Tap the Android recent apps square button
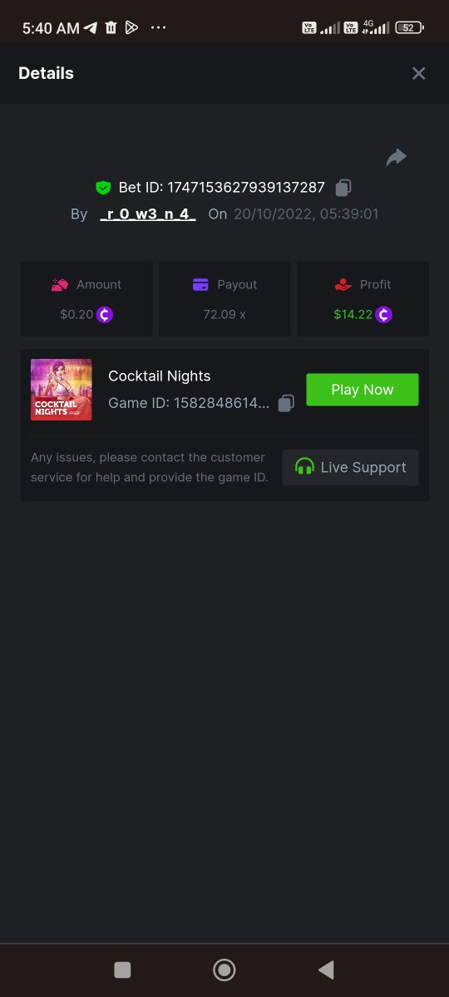Viewport: 449px width, 997px height. (x=122, y=970)
